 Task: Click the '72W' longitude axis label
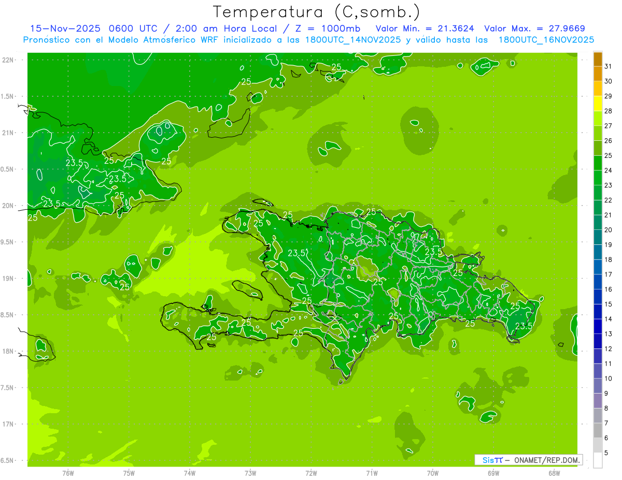[312, 473]
